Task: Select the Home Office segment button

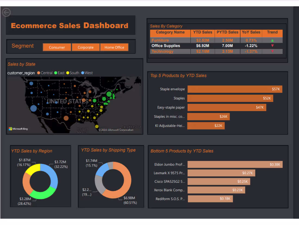Action: [114, 47]
